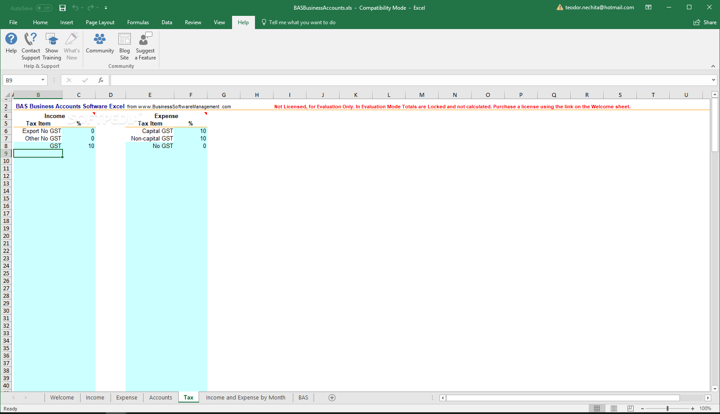
Task: Switch to the Data ribbon tab
Action: 167,22
